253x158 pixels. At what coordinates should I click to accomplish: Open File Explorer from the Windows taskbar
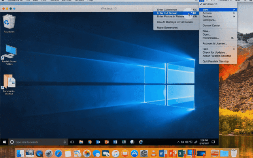click(81, 142)
